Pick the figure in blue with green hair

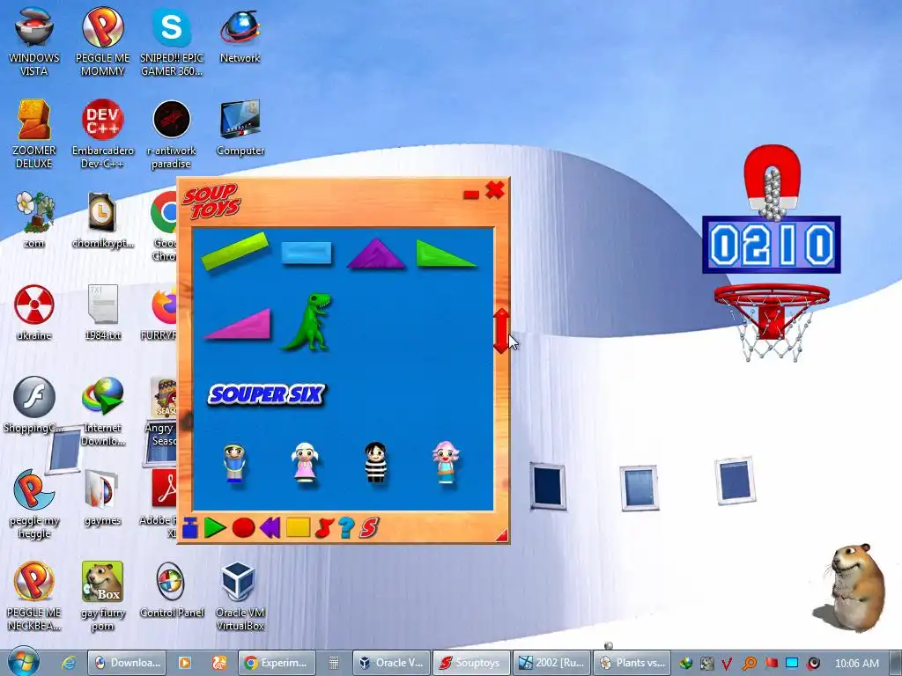pyautogui.click(x=234, y=463)
